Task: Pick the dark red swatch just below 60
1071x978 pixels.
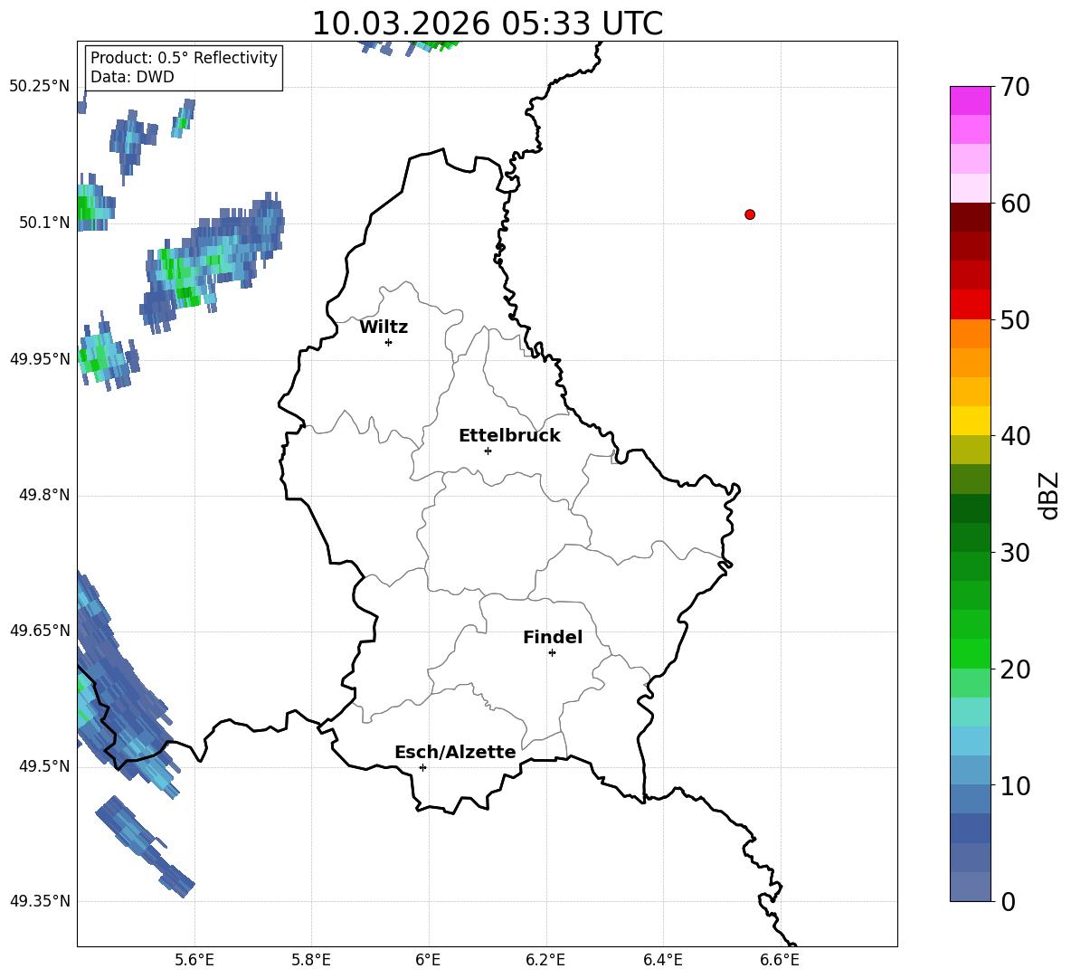Action: point(970,217)
